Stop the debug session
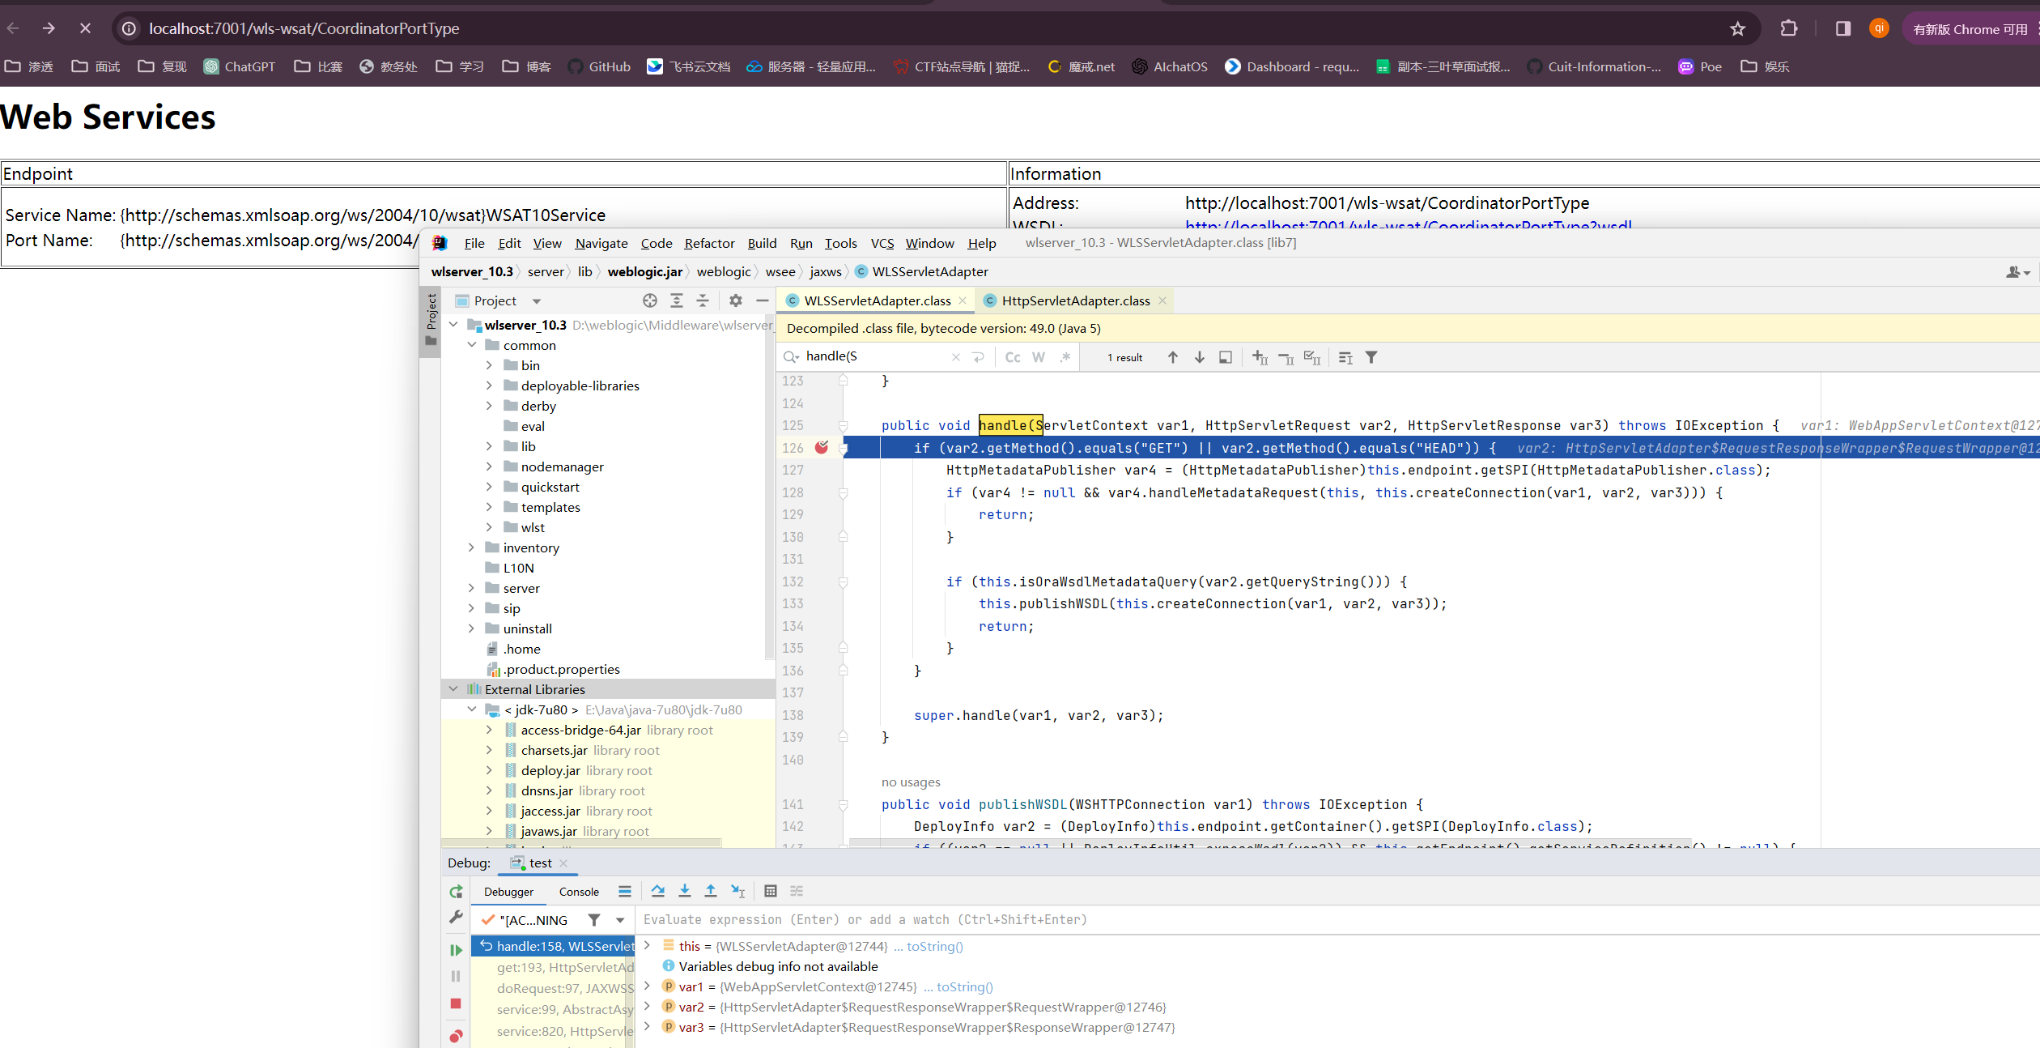2040x1048 pixels. (x=456, y=1003)
